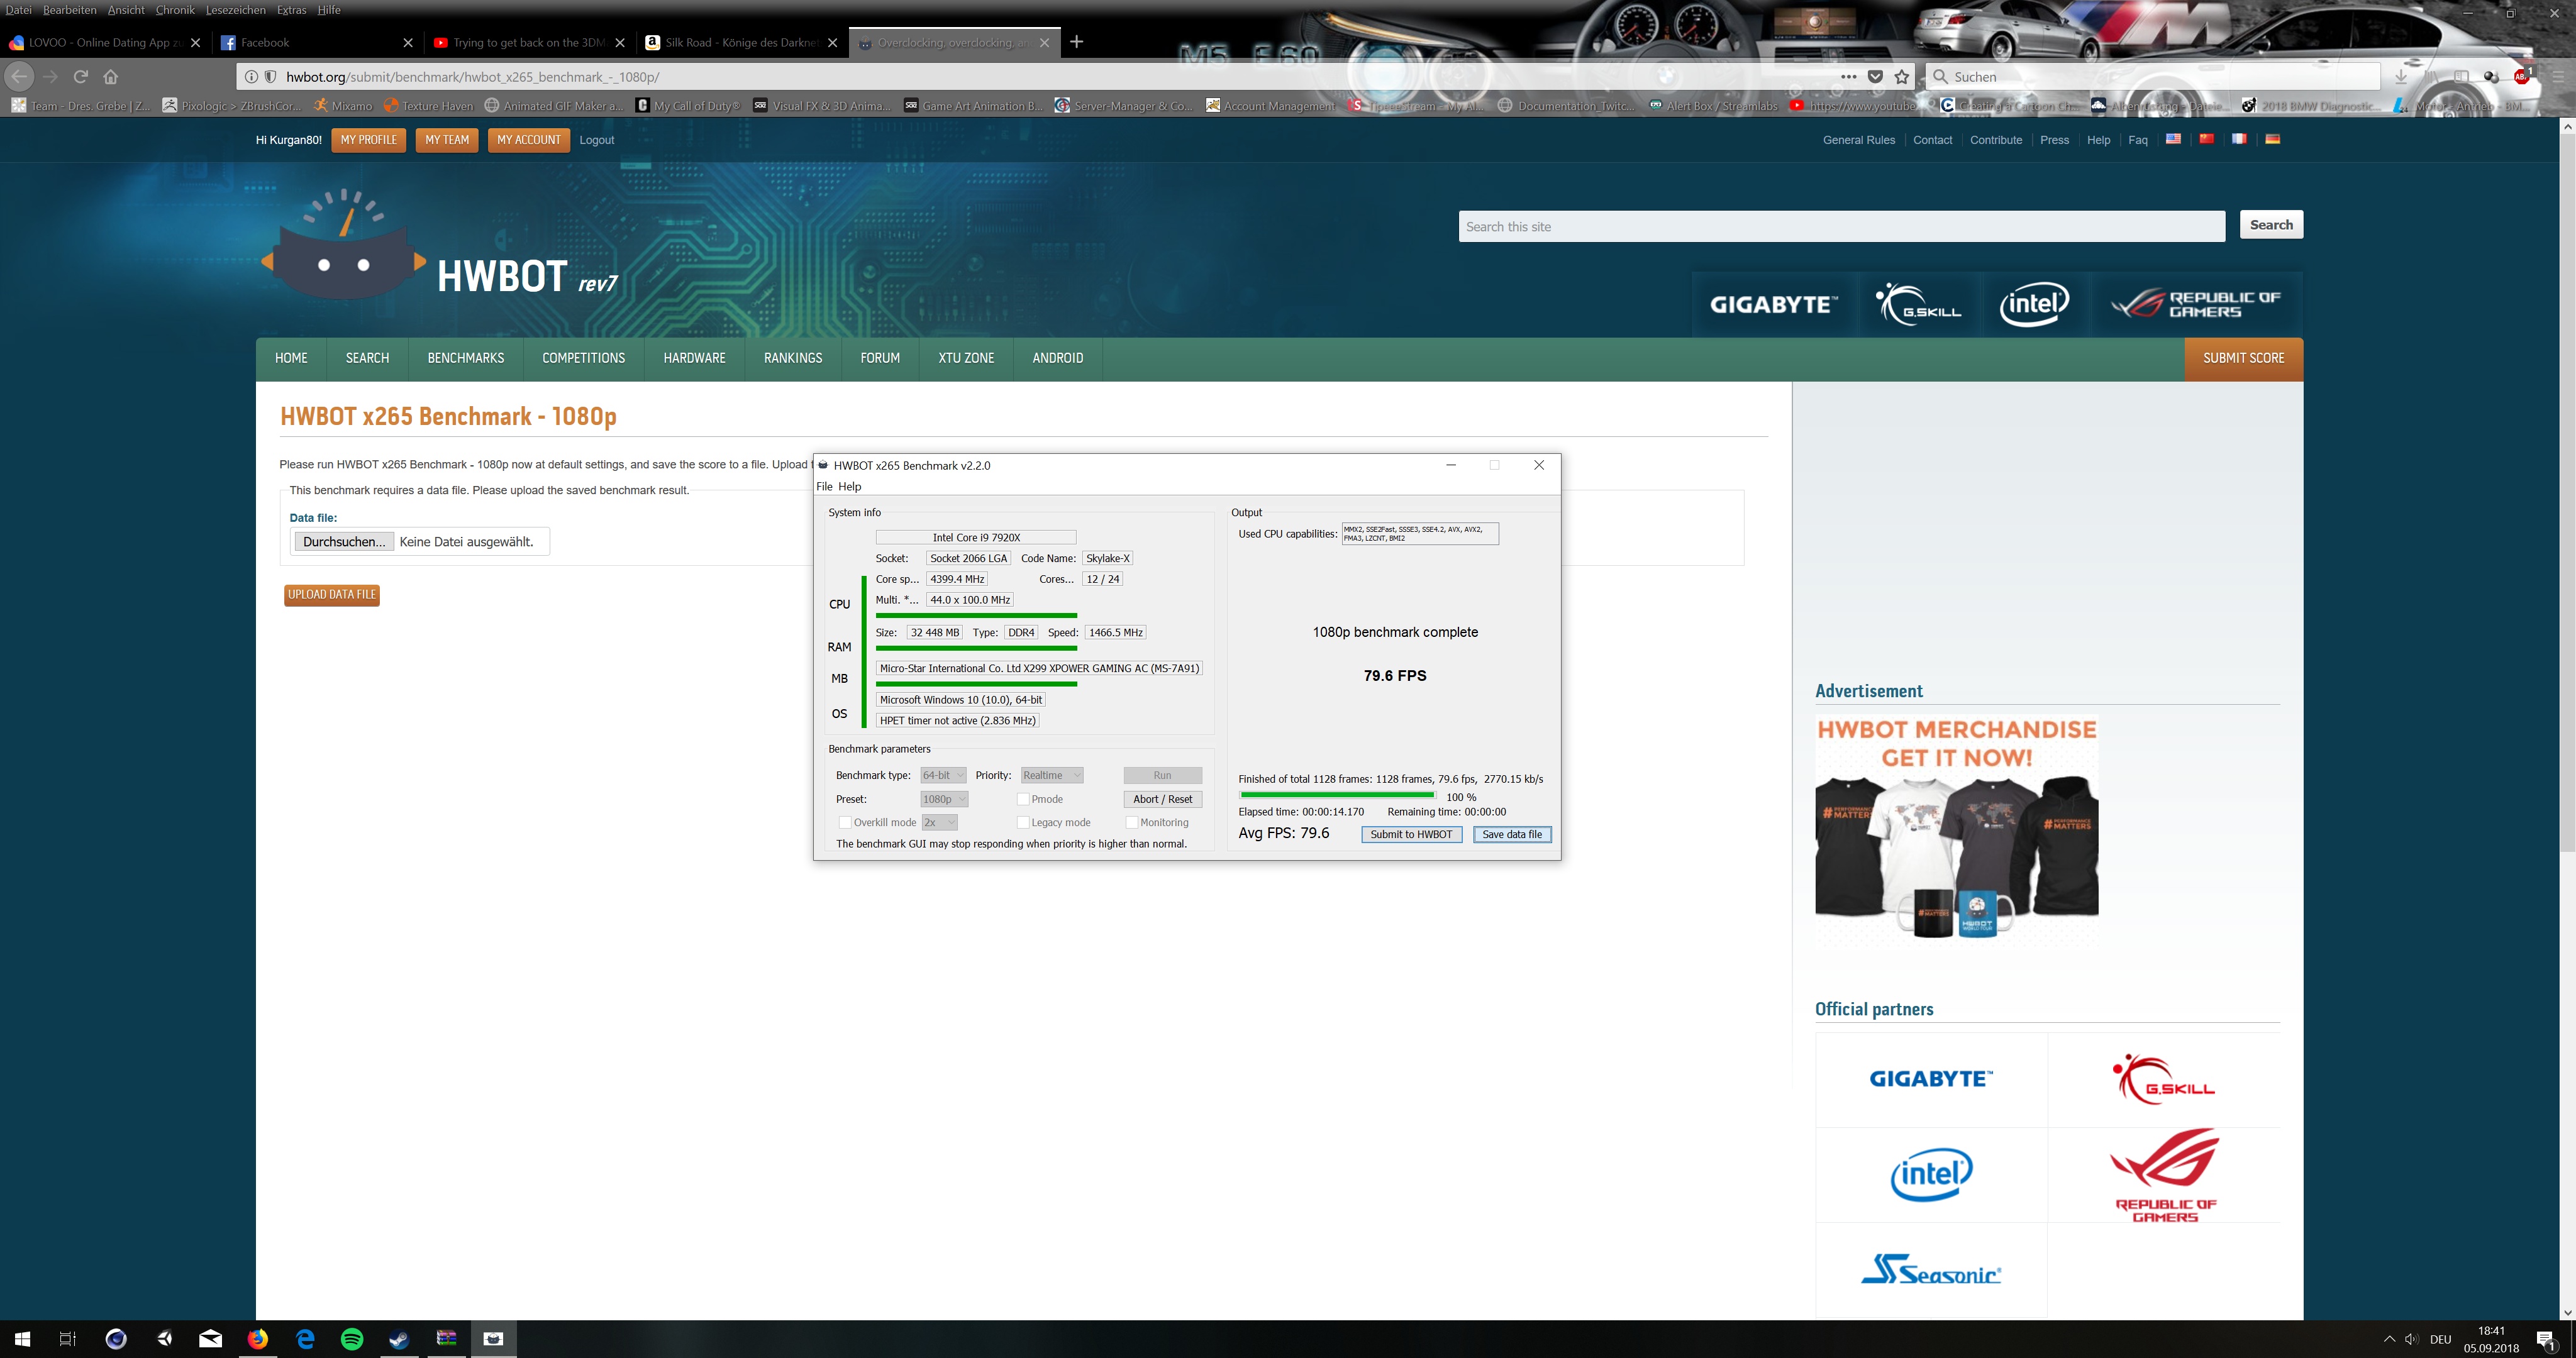Tick the Legacy mode checkbox

click(1022, 822)
